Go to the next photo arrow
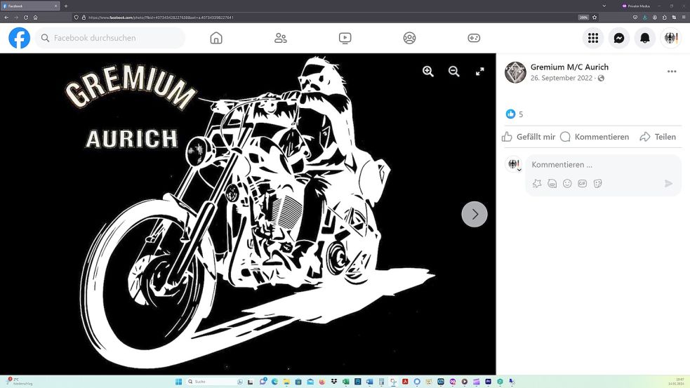This screenshot has width=690, height=388. (x=475, y=214)
